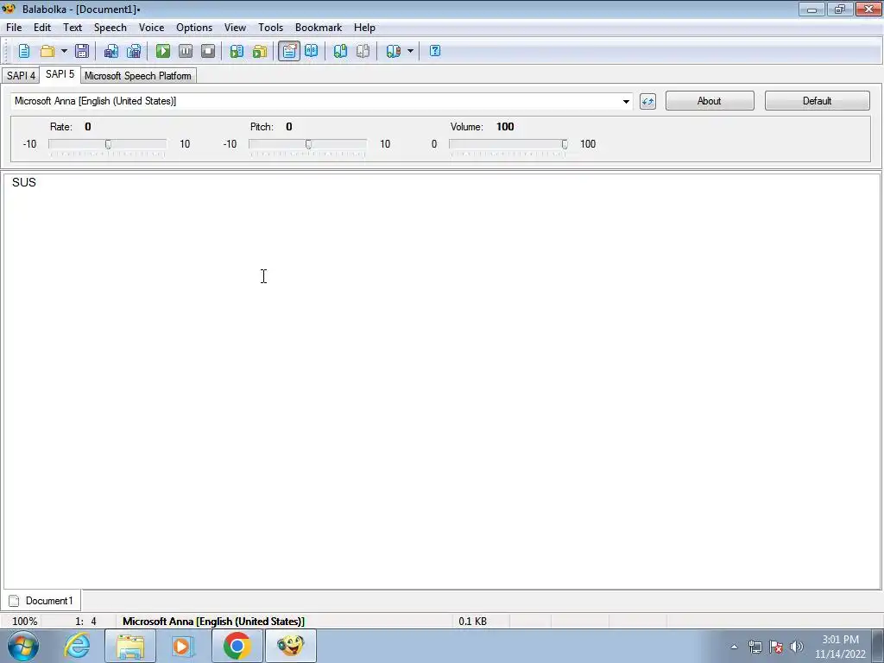Add a bookmark with the plus book icon
Image resolution: width=884 pixels, height=663 pixels.
click(x=340, y=51)
